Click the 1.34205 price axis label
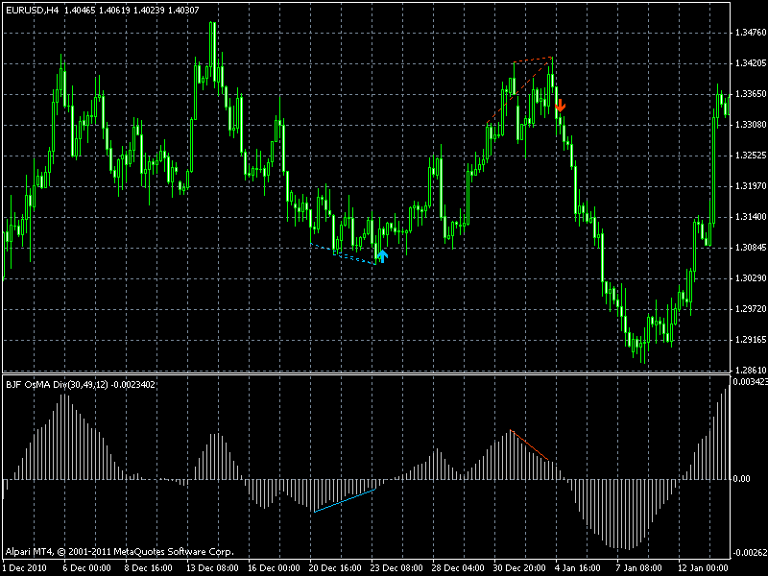Viewport: 768px width, 576px height. 750,63
